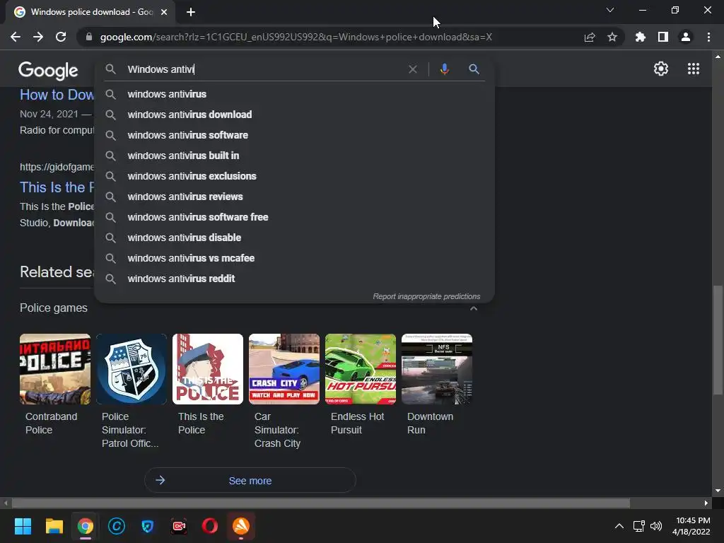Open a new browser tab
The image size is (724, 543).
(x=191, y=13)
